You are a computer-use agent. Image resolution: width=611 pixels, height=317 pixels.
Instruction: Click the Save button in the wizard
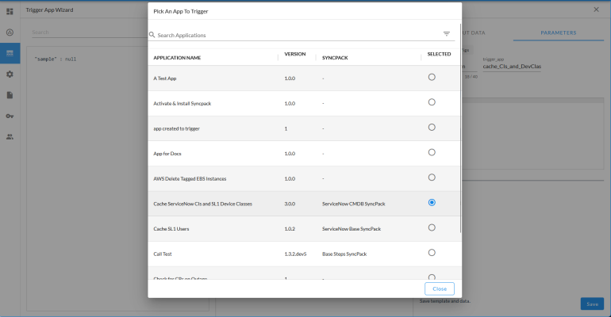591,304
